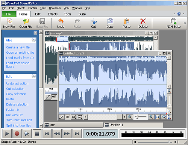Stop playback with the Stop button

pyautogui.click(x=37, y=134)
